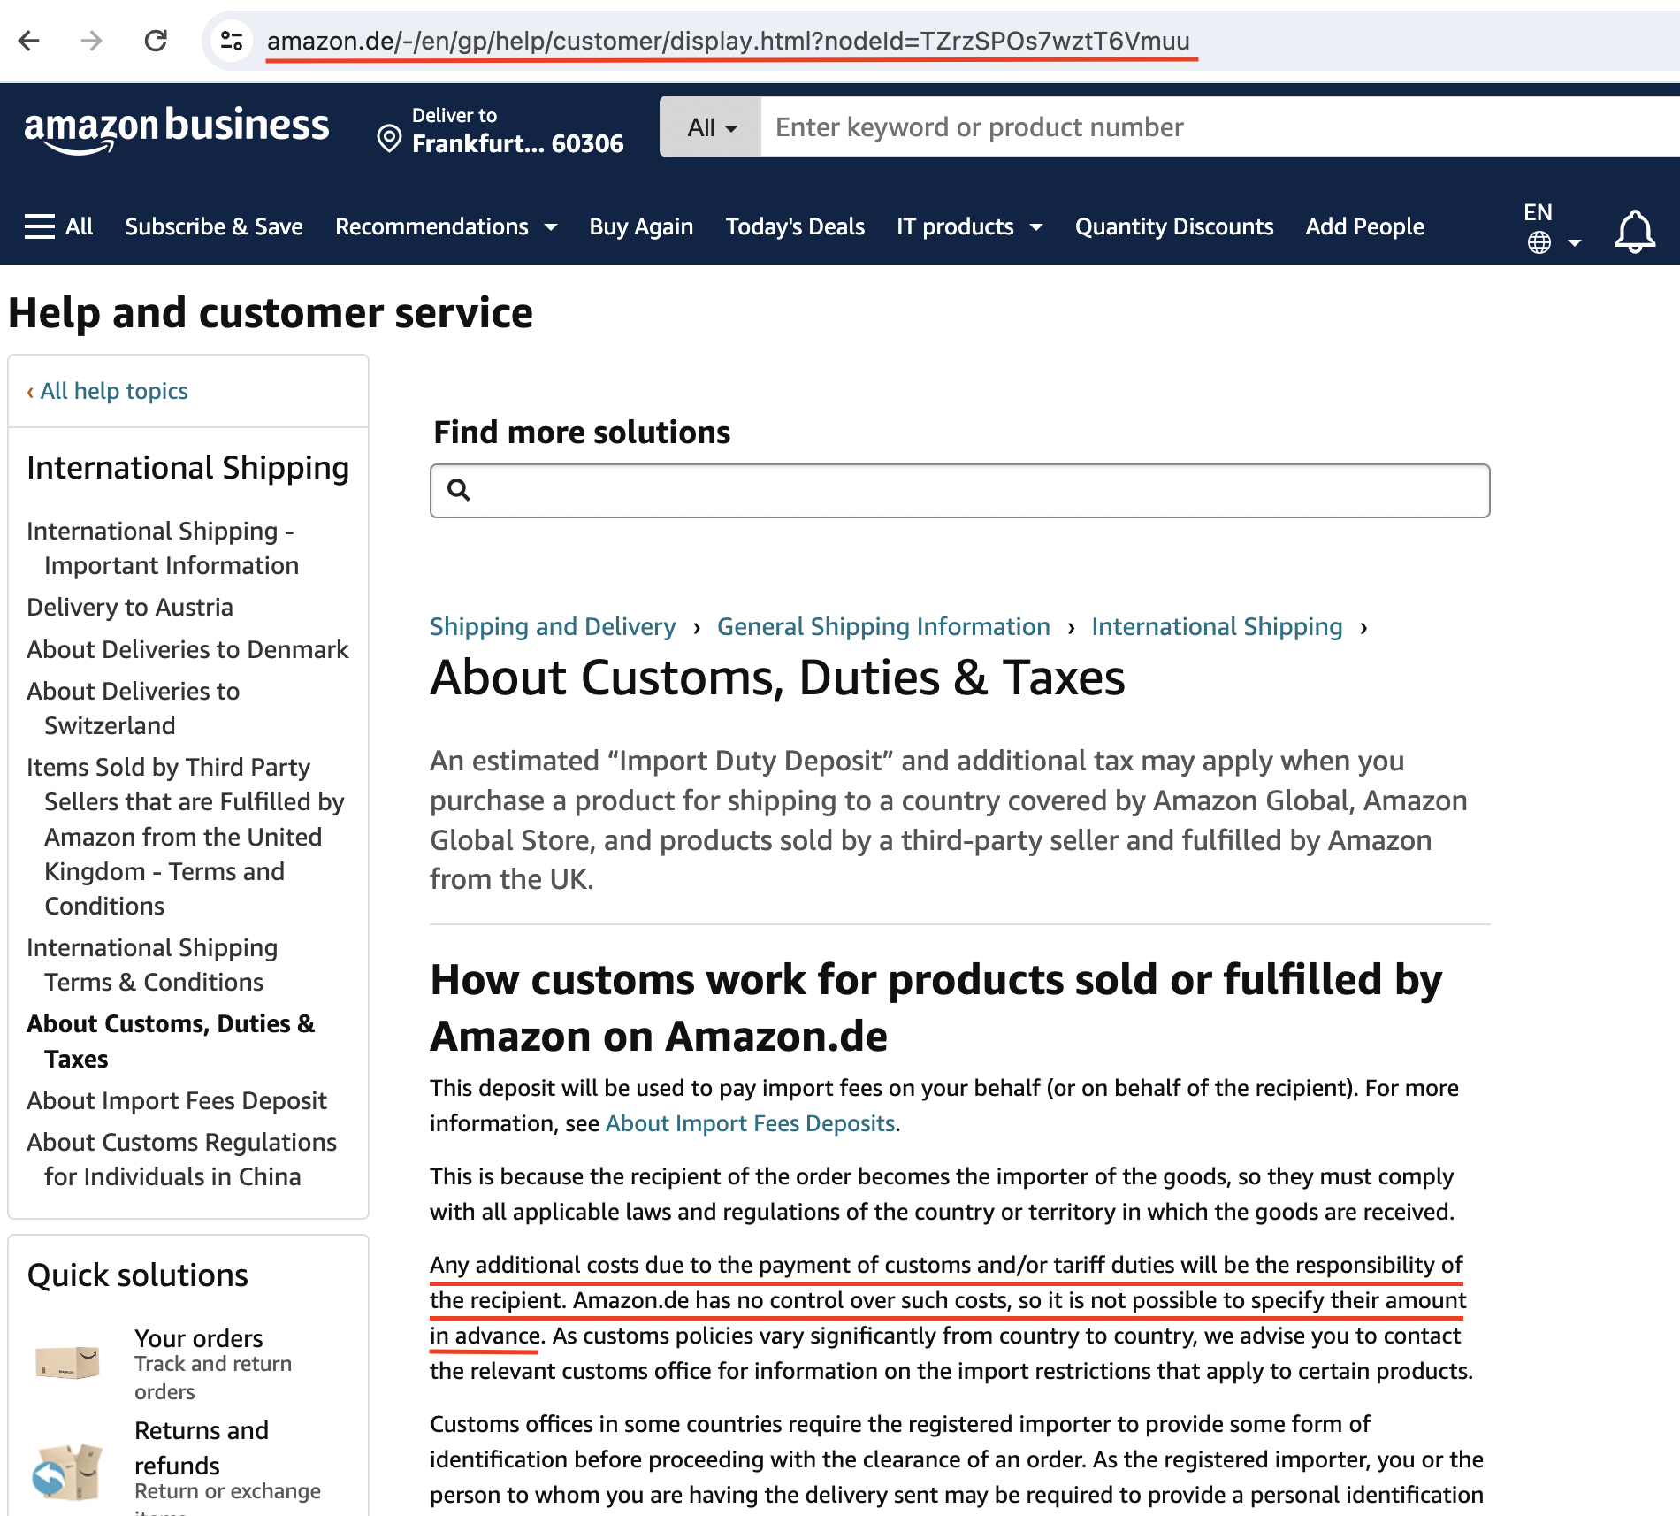This screenshot has width=1680, height=1516.
Task: Click International Shipping breadcrumb
Action: point(1217,626)
